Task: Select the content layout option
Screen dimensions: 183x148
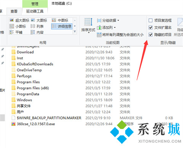Action: click(37, 32)
